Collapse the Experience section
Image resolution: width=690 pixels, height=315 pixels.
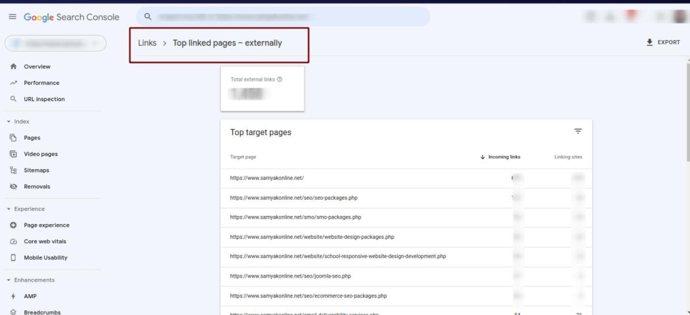pos(25,209)
